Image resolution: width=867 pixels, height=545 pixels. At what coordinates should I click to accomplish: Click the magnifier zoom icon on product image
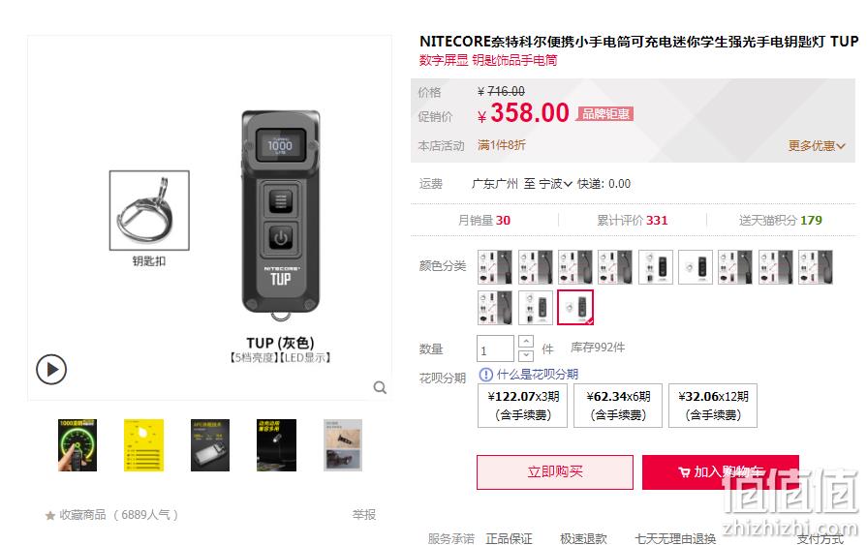click(380, 387)
